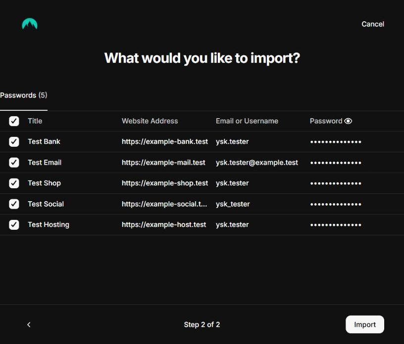Click the Password column header label
The image size is (404, 344).
(326, 121)
